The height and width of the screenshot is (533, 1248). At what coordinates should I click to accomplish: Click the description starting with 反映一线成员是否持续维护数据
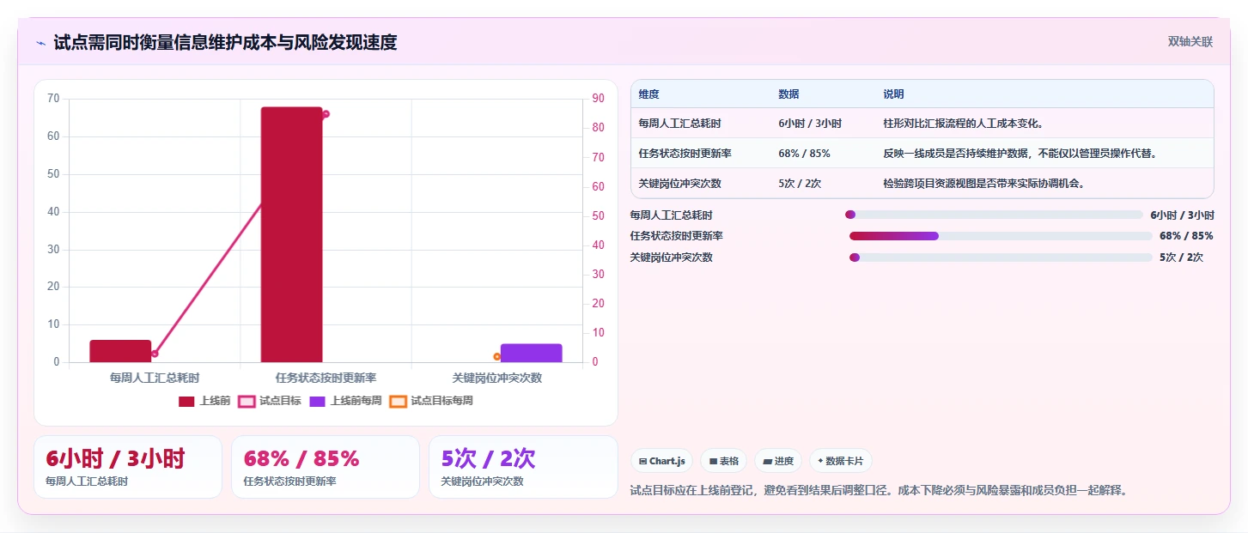(1020, 154)
